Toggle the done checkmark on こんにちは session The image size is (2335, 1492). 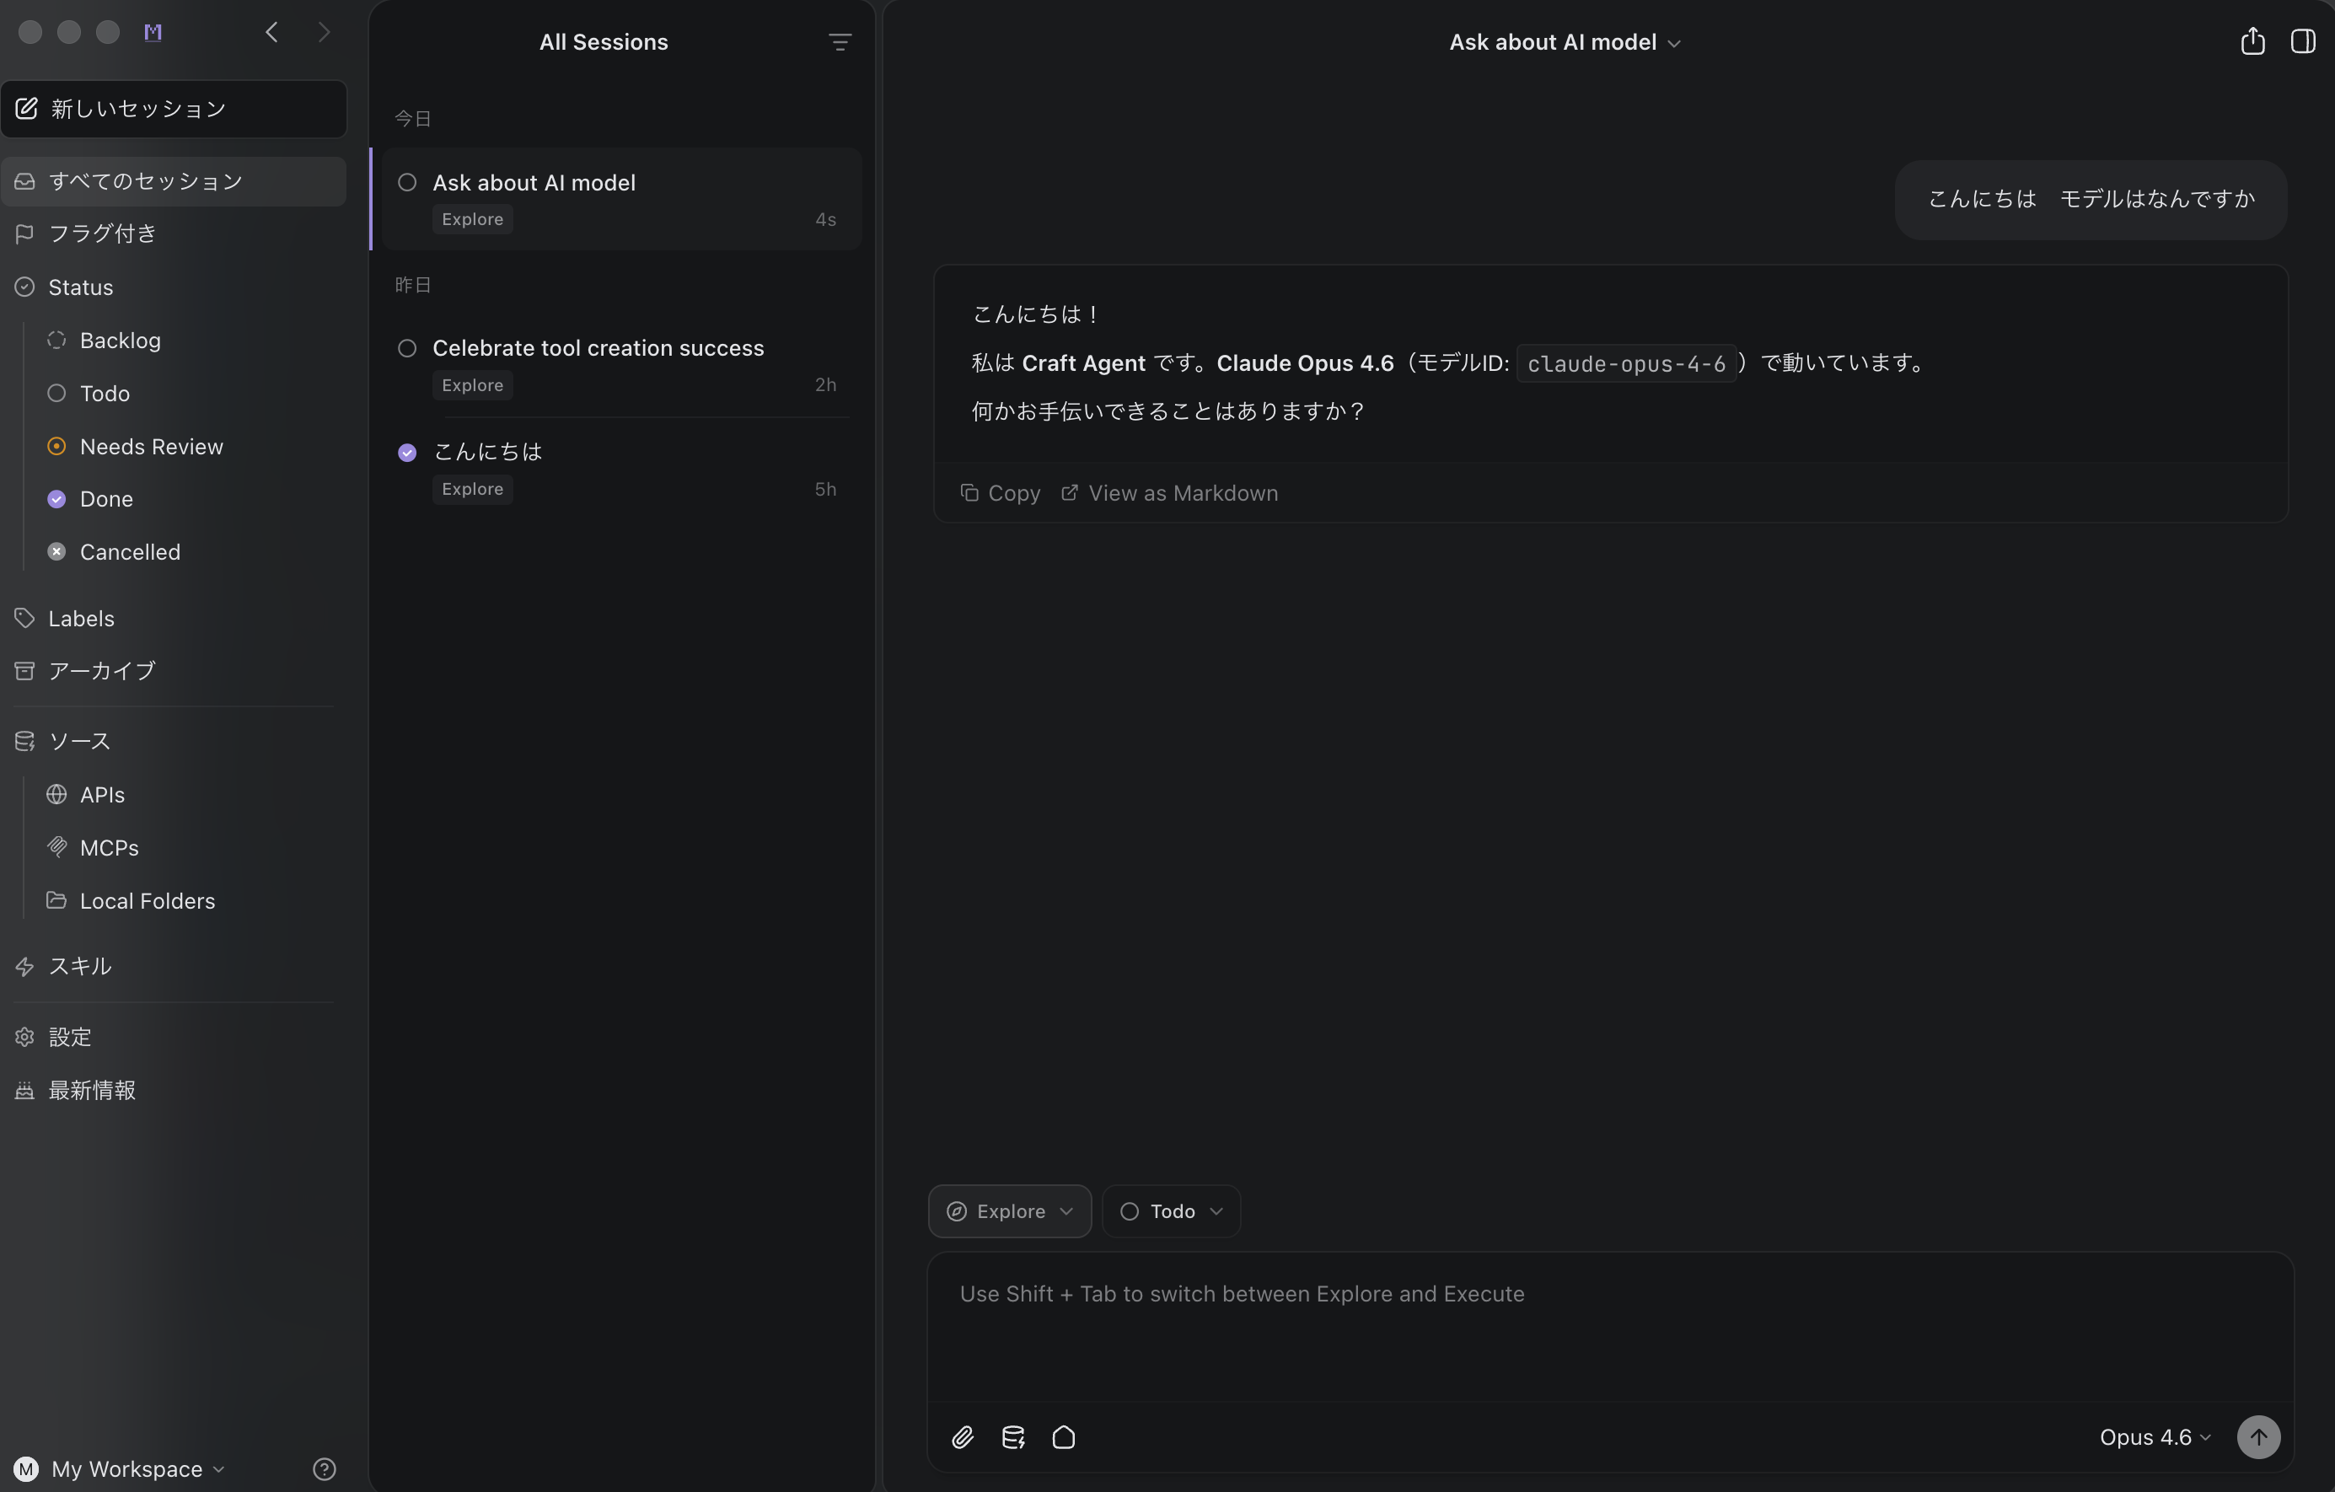coord(407,452)
